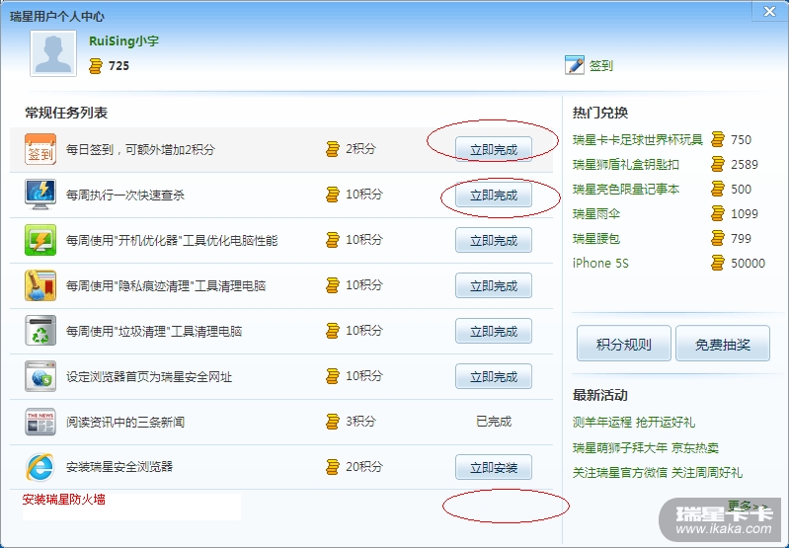Click the 垃圾清理 recycle bin icon
The width and height of the screenshot is (789, 548).
[x=40, y=331]
